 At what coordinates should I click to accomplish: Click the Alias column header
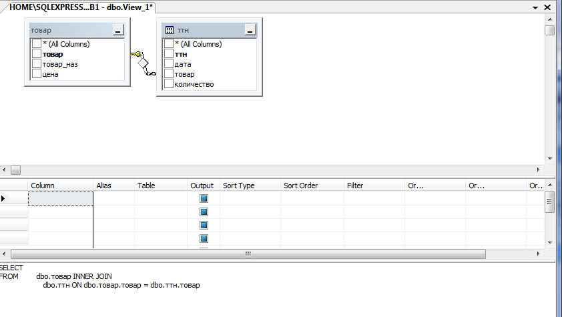click(x=114, y=186)
